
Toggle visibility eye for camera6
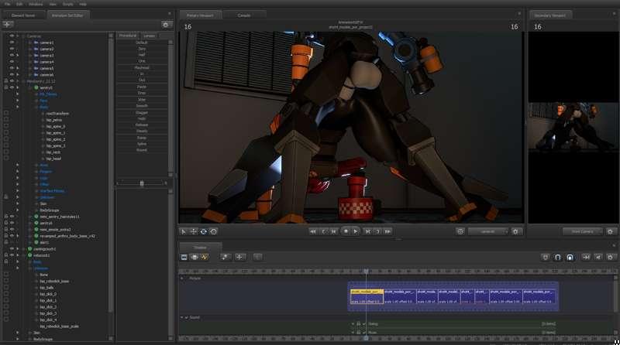pyautogui.click(x=12, y=74)
